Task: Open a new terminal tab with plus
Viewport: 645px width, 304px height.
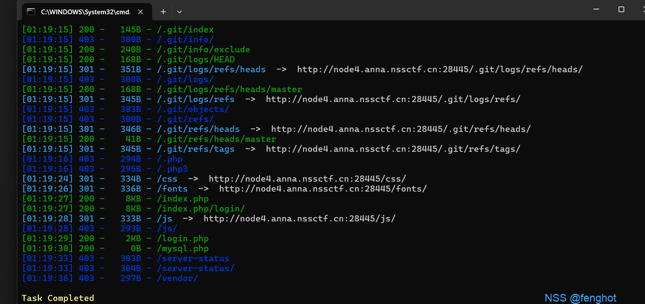Action: coord(163,12)
